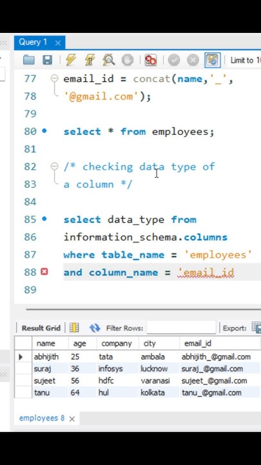Click the 'information_schema.columns' line

[145, 237]
